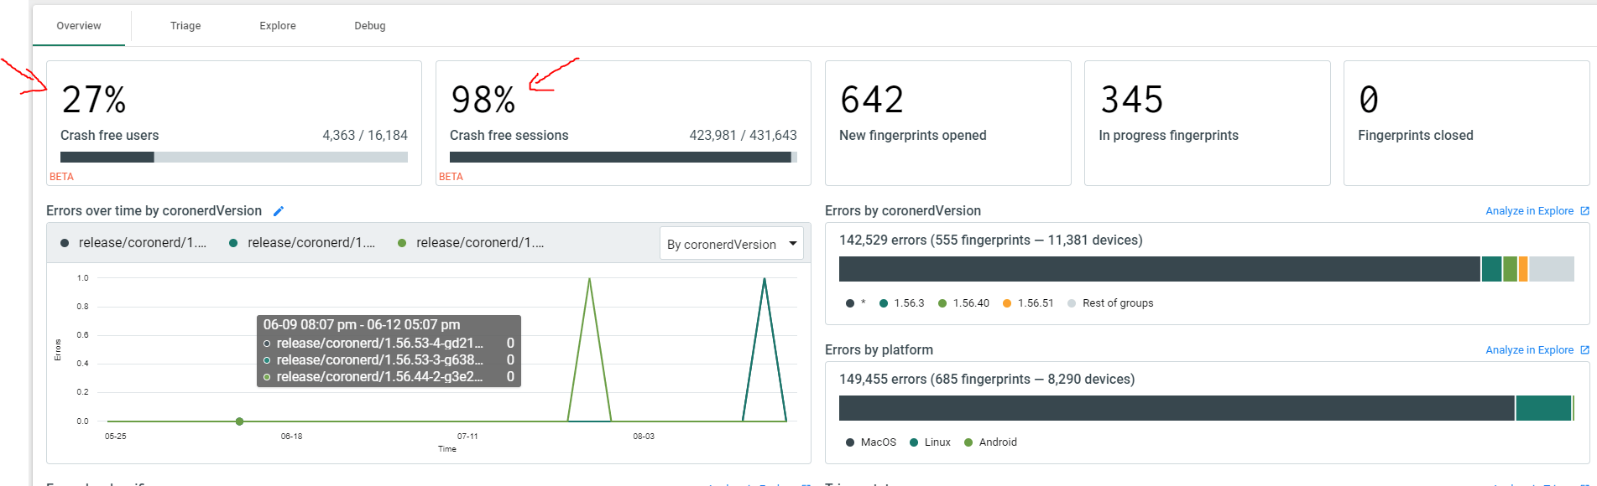
Task: Open the By coronerdVersion dropdown
Action: coord(722,244)
